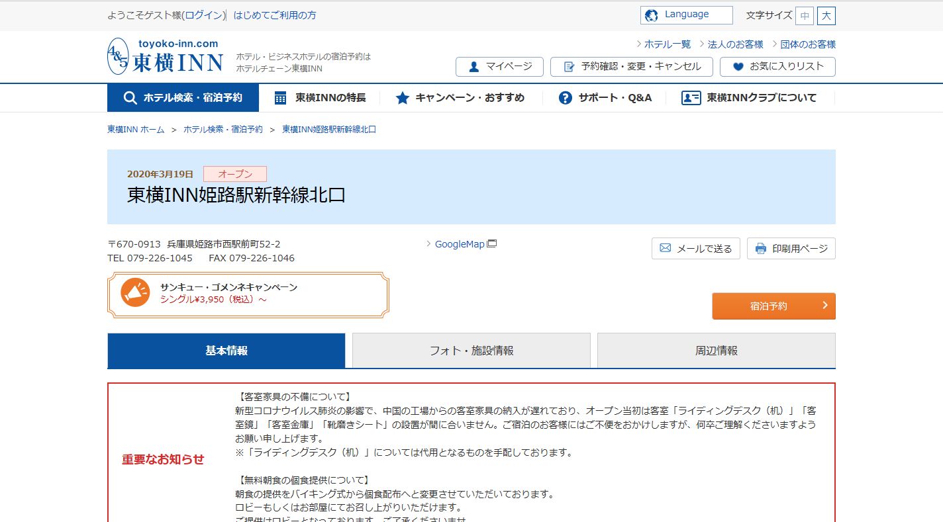Click 重要なお知らせ label
943x522 pixels.
tap(163, 459)
